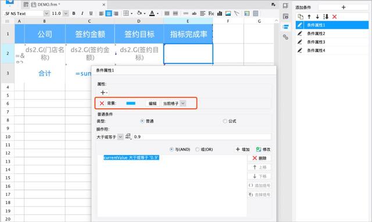
Task: Click the 修改 button to modify condition
Action: point(263,149)
